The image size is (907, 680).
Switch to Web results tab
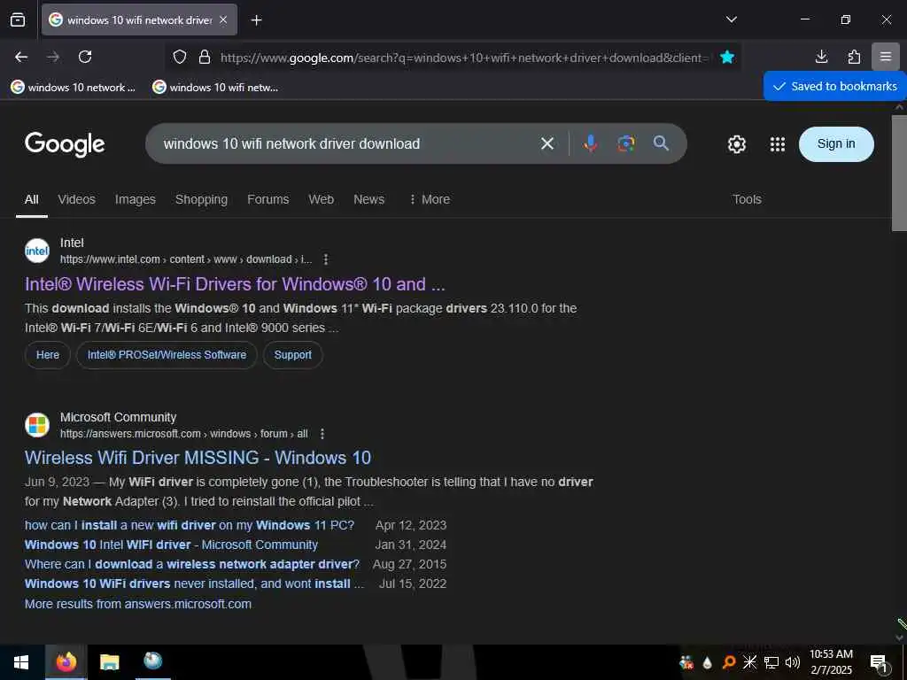click(321, 199)
